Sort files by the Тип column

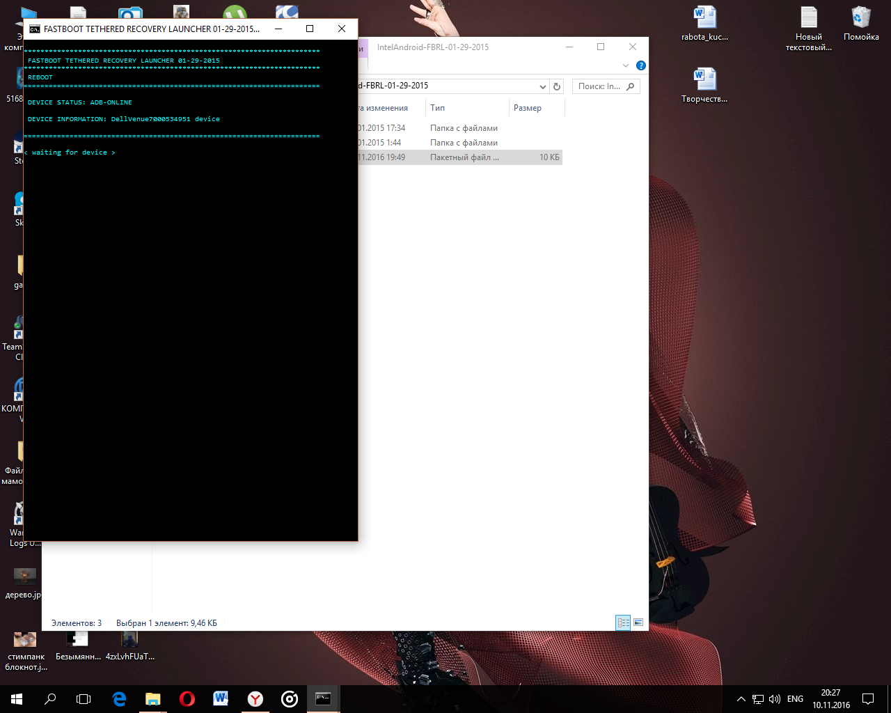point(438,108)
